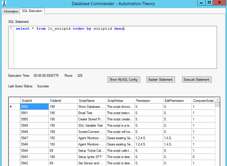The image size is (227, 166).
Task: Click the EditPermission column header
Action: 178,100
